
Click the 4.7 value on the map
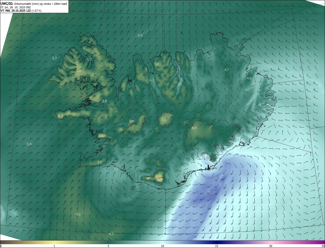[226, 70]
